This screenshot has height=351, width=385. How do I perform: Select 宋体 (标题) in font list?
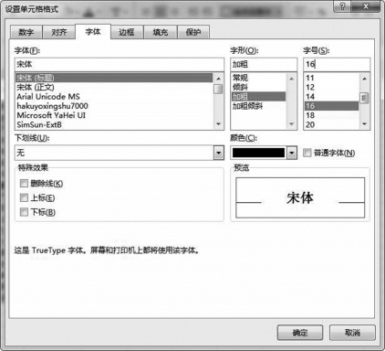(x=114, y=78)
